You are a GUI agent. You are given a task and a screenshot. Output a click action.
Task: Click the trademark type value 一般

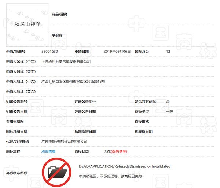point(169,111)
